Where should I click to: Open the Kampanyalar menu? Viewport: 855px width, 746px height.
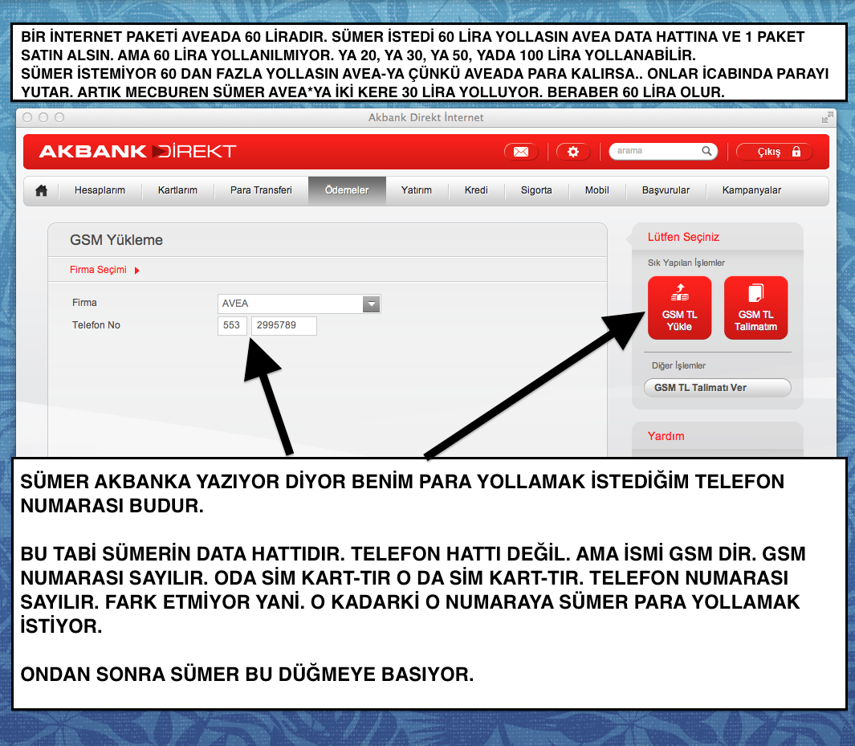(x=752, y=190)
